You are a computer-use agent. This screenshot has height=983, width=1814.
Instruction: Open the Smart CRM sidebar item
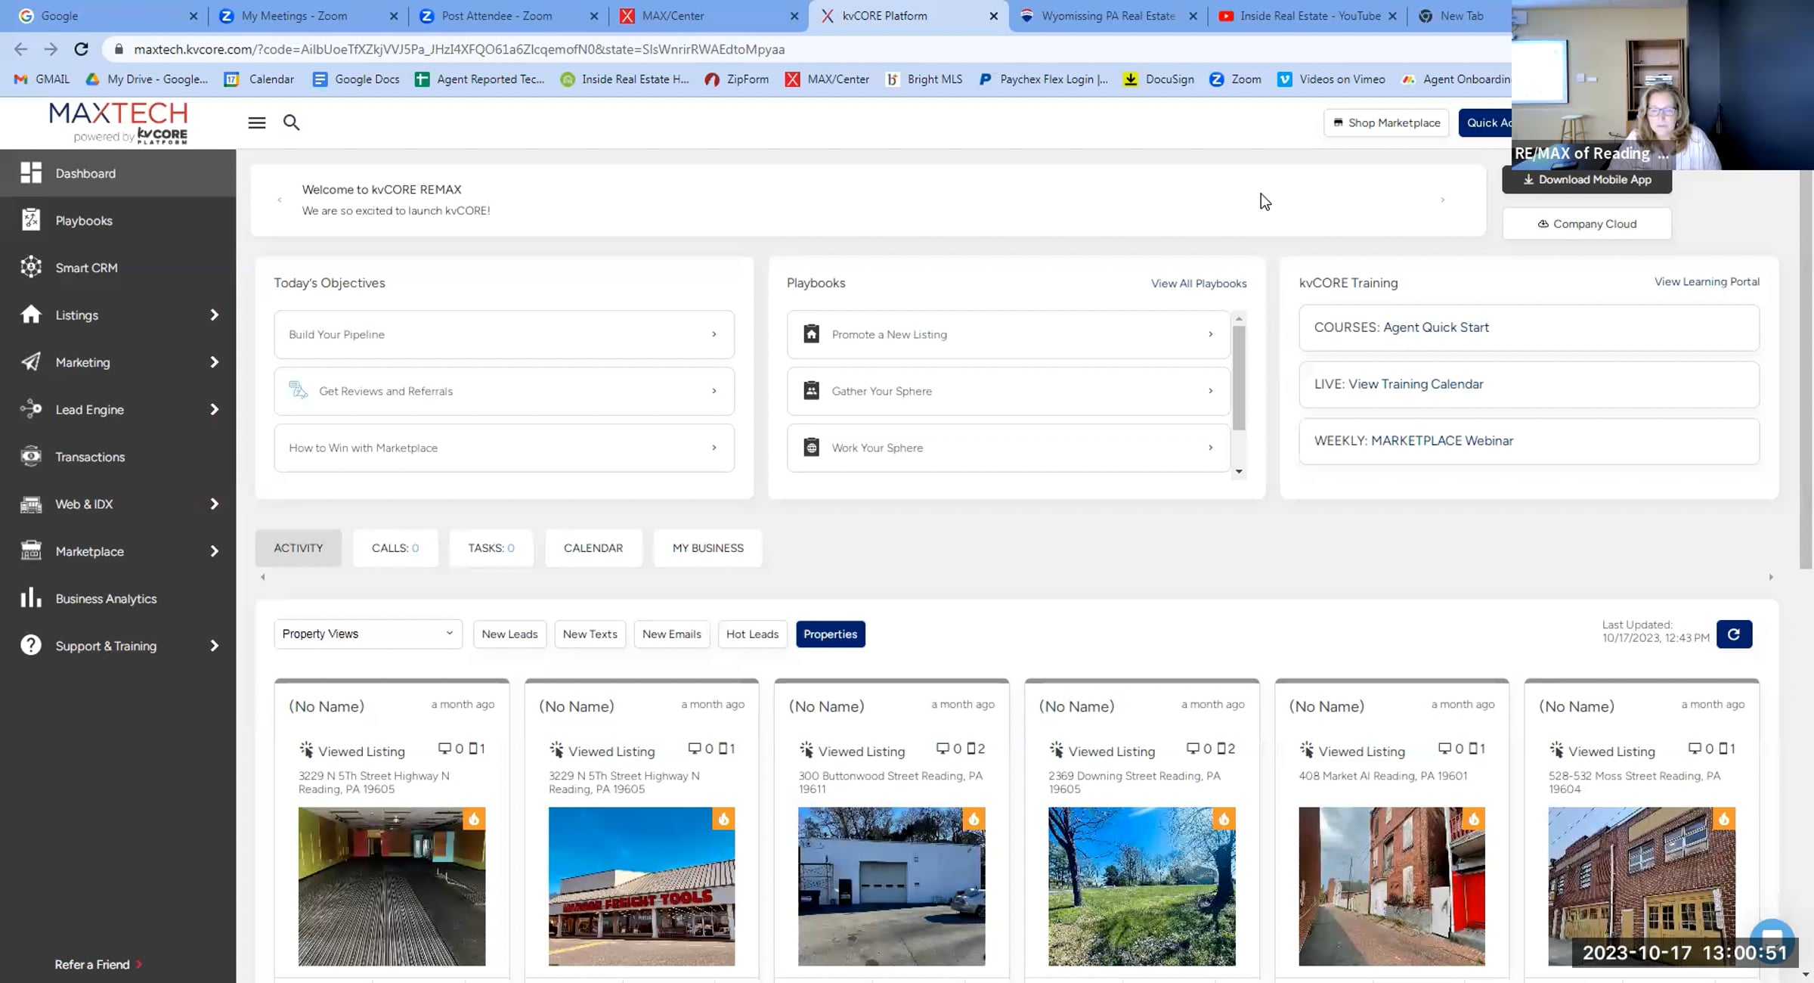86,268
